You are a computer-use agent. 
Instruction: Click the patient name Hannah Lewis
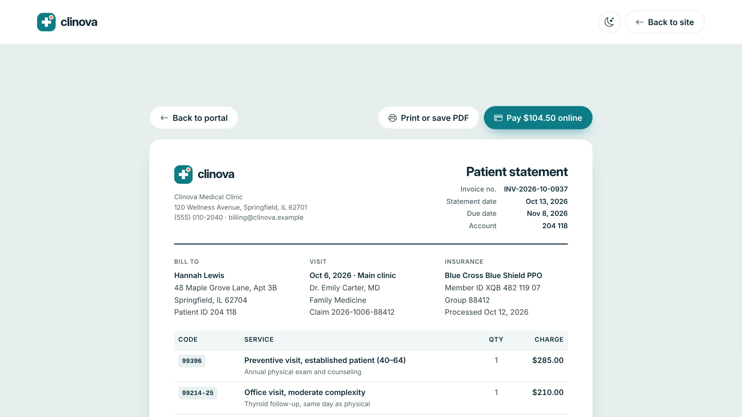point(199,275)
